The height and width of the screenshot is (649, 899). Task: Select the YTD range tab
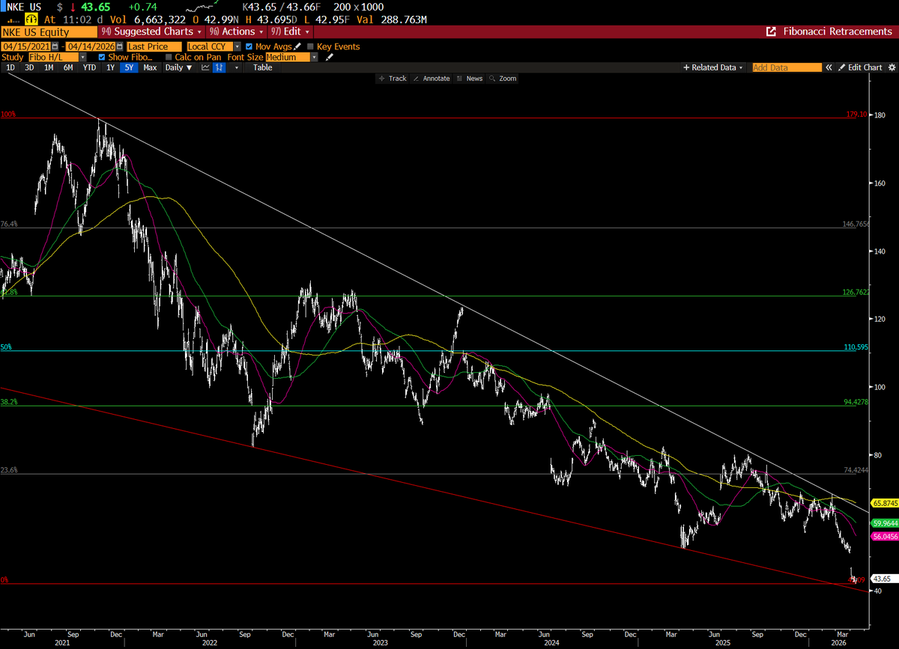click(x=89, y=67)
